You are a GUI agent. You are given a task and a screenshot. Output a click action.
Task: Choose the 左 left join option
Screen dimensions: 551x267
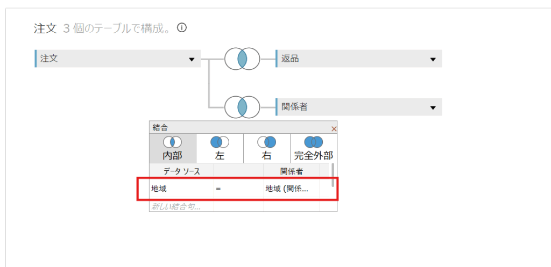[x=220, y=148]
